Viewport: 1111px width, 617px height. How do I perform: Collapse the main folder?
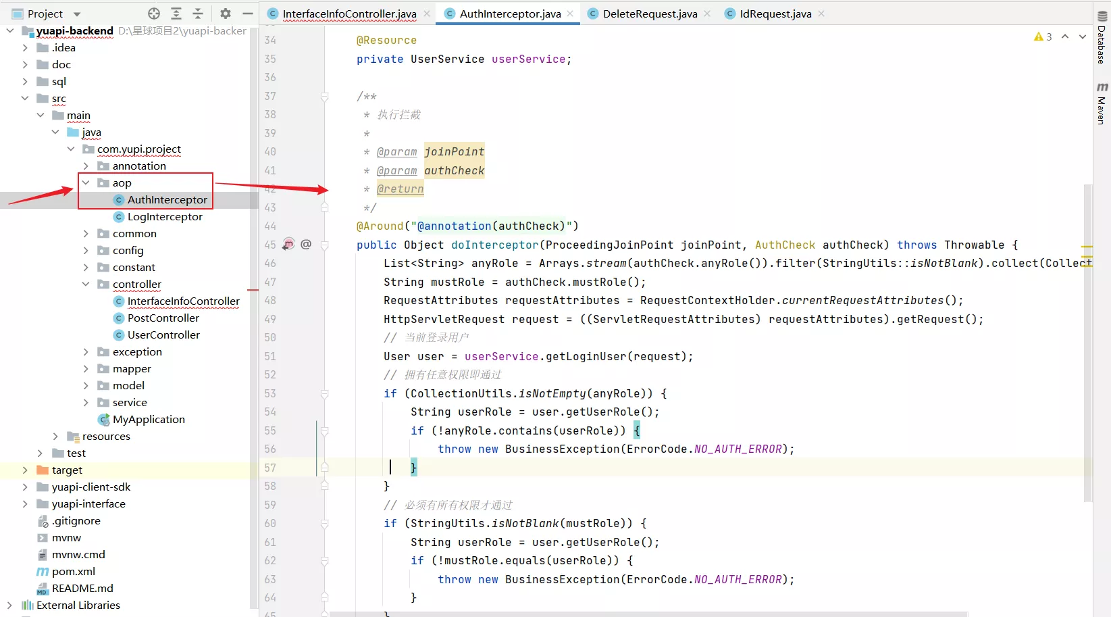41,115
